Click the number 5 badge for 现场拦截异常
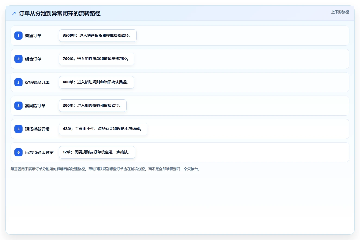 tap(18, 129)
